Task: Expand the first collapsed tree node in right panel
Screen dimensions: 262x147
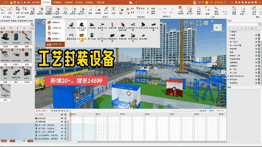Action: coord(228,76)
